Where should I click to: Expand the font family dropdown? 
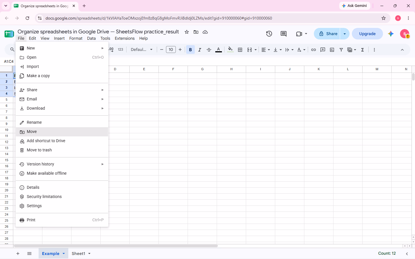(142, 50)
